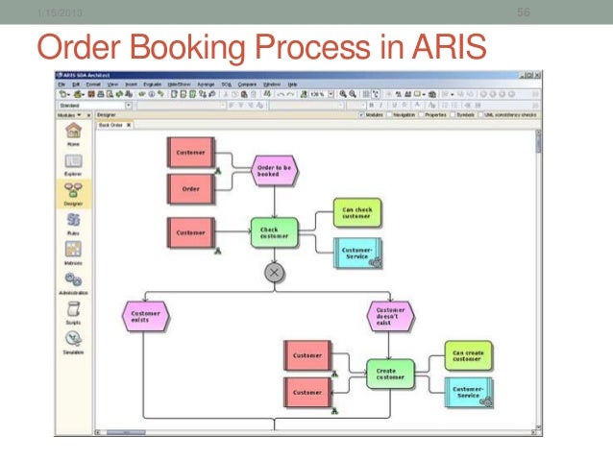Open the Arrange menu
The height and width of the screenshot is (460, 613).
[x=206, y=84]
